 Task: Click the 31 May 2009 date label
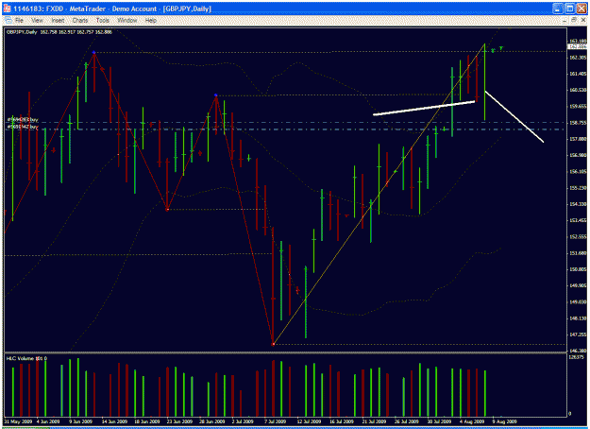18,421
